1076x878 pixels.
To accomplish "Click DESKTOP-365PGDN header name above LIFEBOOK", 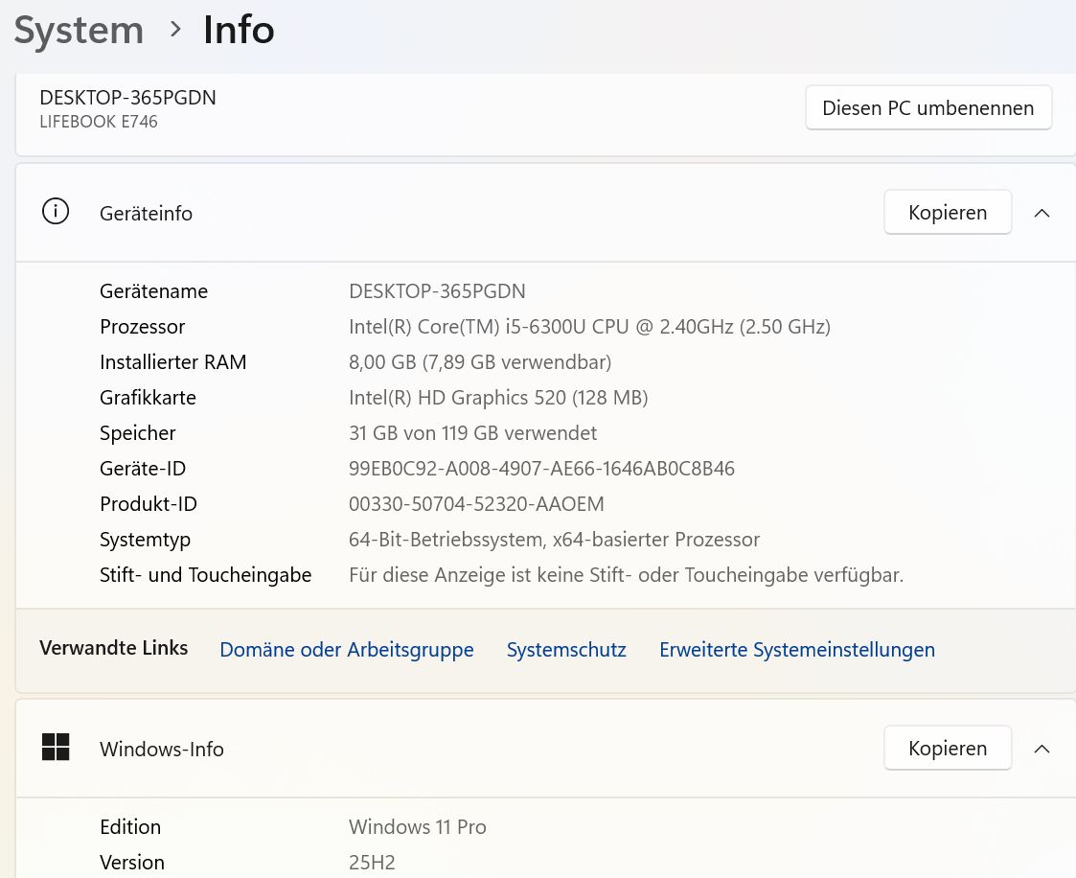I will pyautogui.click(x=127, y=98).
